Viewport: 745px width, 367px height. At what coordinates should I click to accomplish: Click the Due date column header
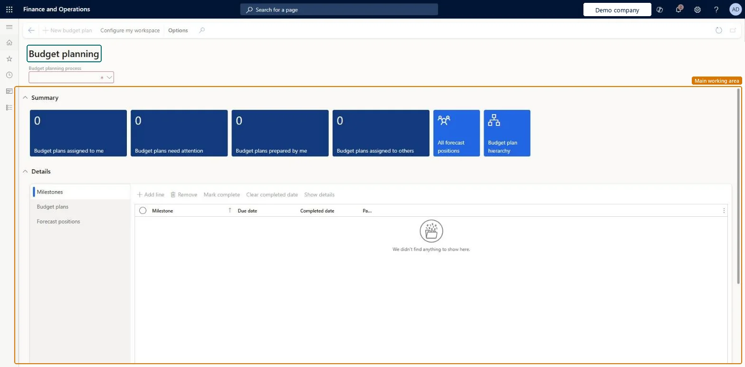tap(247, 211)
